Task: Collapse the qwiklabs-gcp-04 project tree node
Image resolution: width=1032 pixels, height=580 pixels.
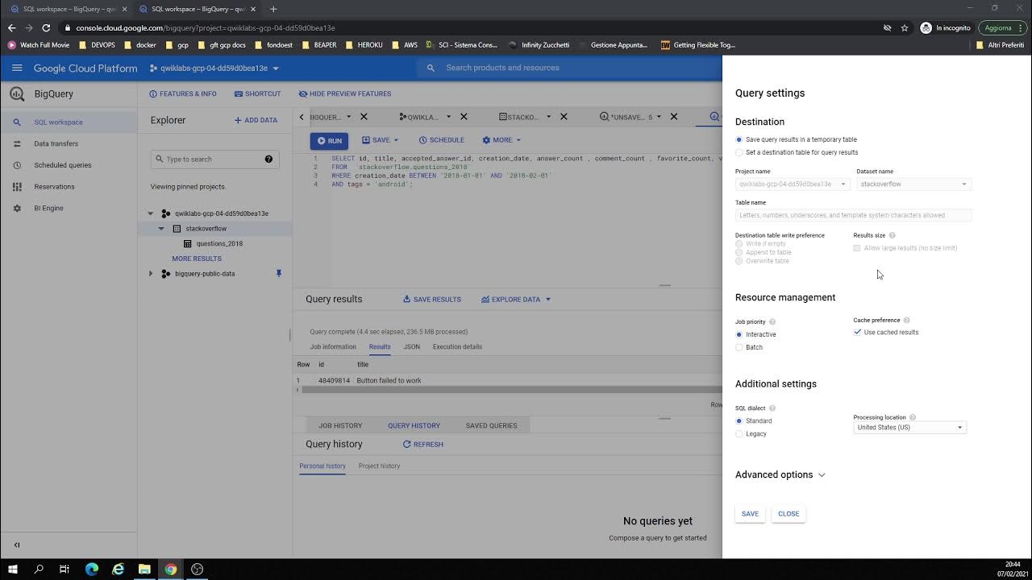Action: [151, 213]
